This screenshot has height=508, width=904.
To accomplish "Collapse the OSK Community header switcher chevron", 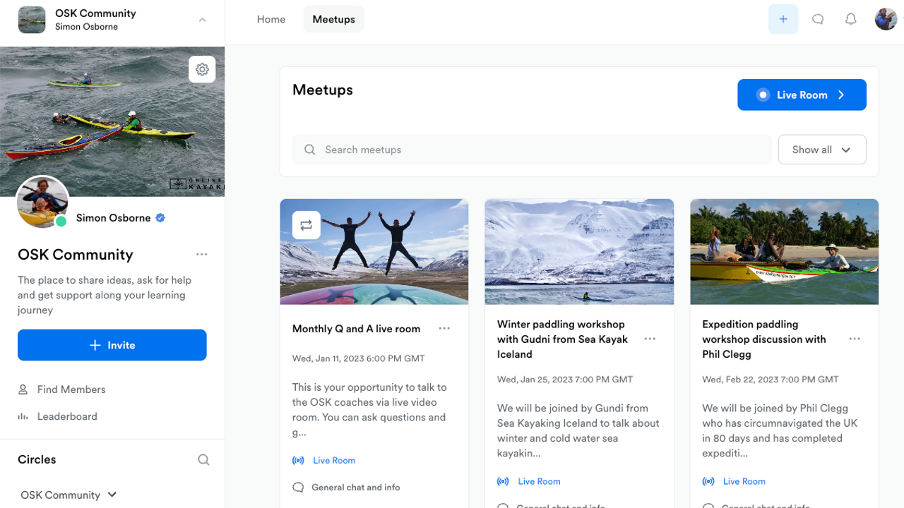I will click(x=203, y=20).
